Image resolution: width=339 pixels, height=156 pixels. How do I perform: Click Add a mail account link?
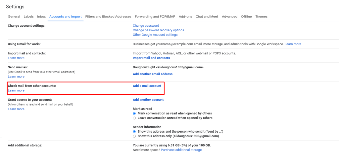pos(147,86)
